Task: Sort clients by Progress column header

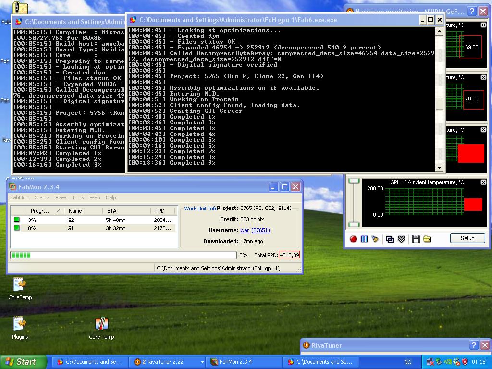Action: (x=44, y=211)
